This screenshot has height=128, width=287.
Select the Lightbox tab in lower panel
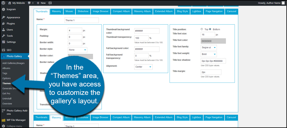pos(196,117)
